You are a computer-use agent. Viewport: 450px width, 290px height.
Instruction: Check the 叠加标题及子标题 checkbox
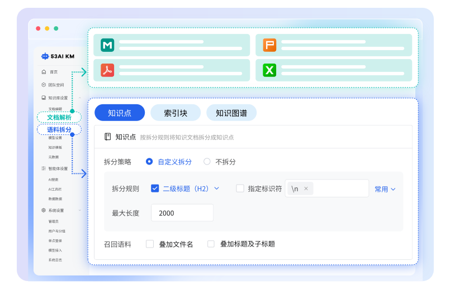211,244
